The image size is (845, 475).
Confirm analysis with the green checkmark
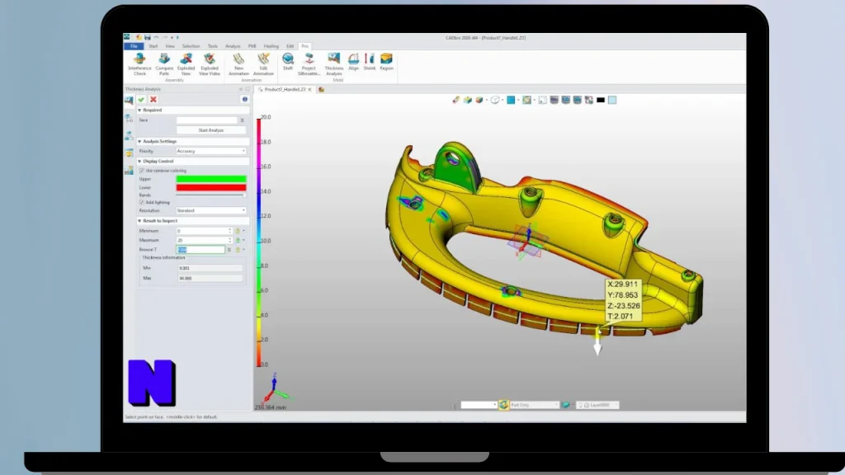pos(141,100)
